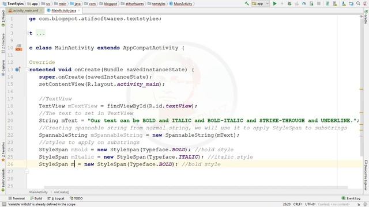Click the warning stripe marker near line 16
369x207 pixels.
(362, 89)
